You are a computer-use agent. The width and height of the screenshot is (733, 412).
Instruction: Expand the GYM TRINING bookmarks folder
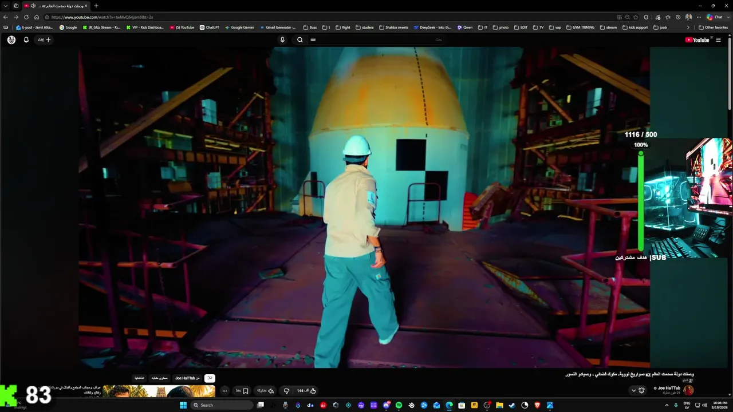click(580, 27)
